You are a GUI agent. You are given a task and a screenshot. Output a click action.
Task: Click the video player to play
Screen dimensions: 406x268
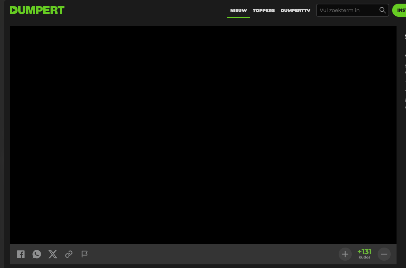pos(203,134)
